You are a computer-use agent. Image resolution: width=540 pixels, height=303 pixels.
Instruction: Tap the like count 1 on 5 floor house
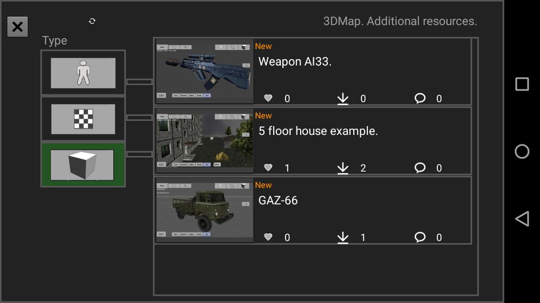coord(287,168)
